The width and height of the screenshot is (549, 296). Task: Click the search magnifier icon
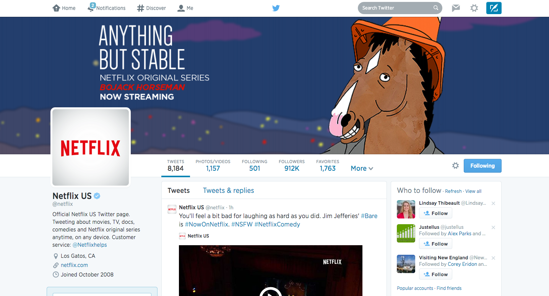436,8
